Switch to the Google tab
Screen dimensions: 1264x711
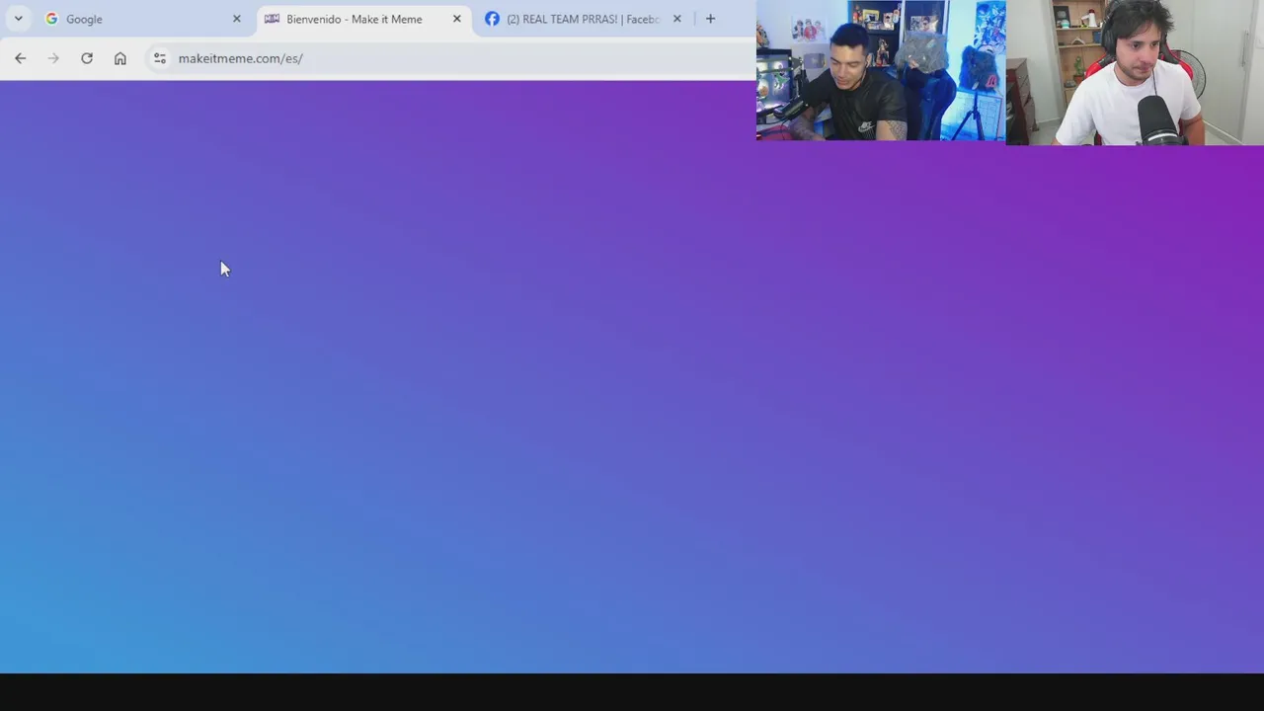(143, 19)
